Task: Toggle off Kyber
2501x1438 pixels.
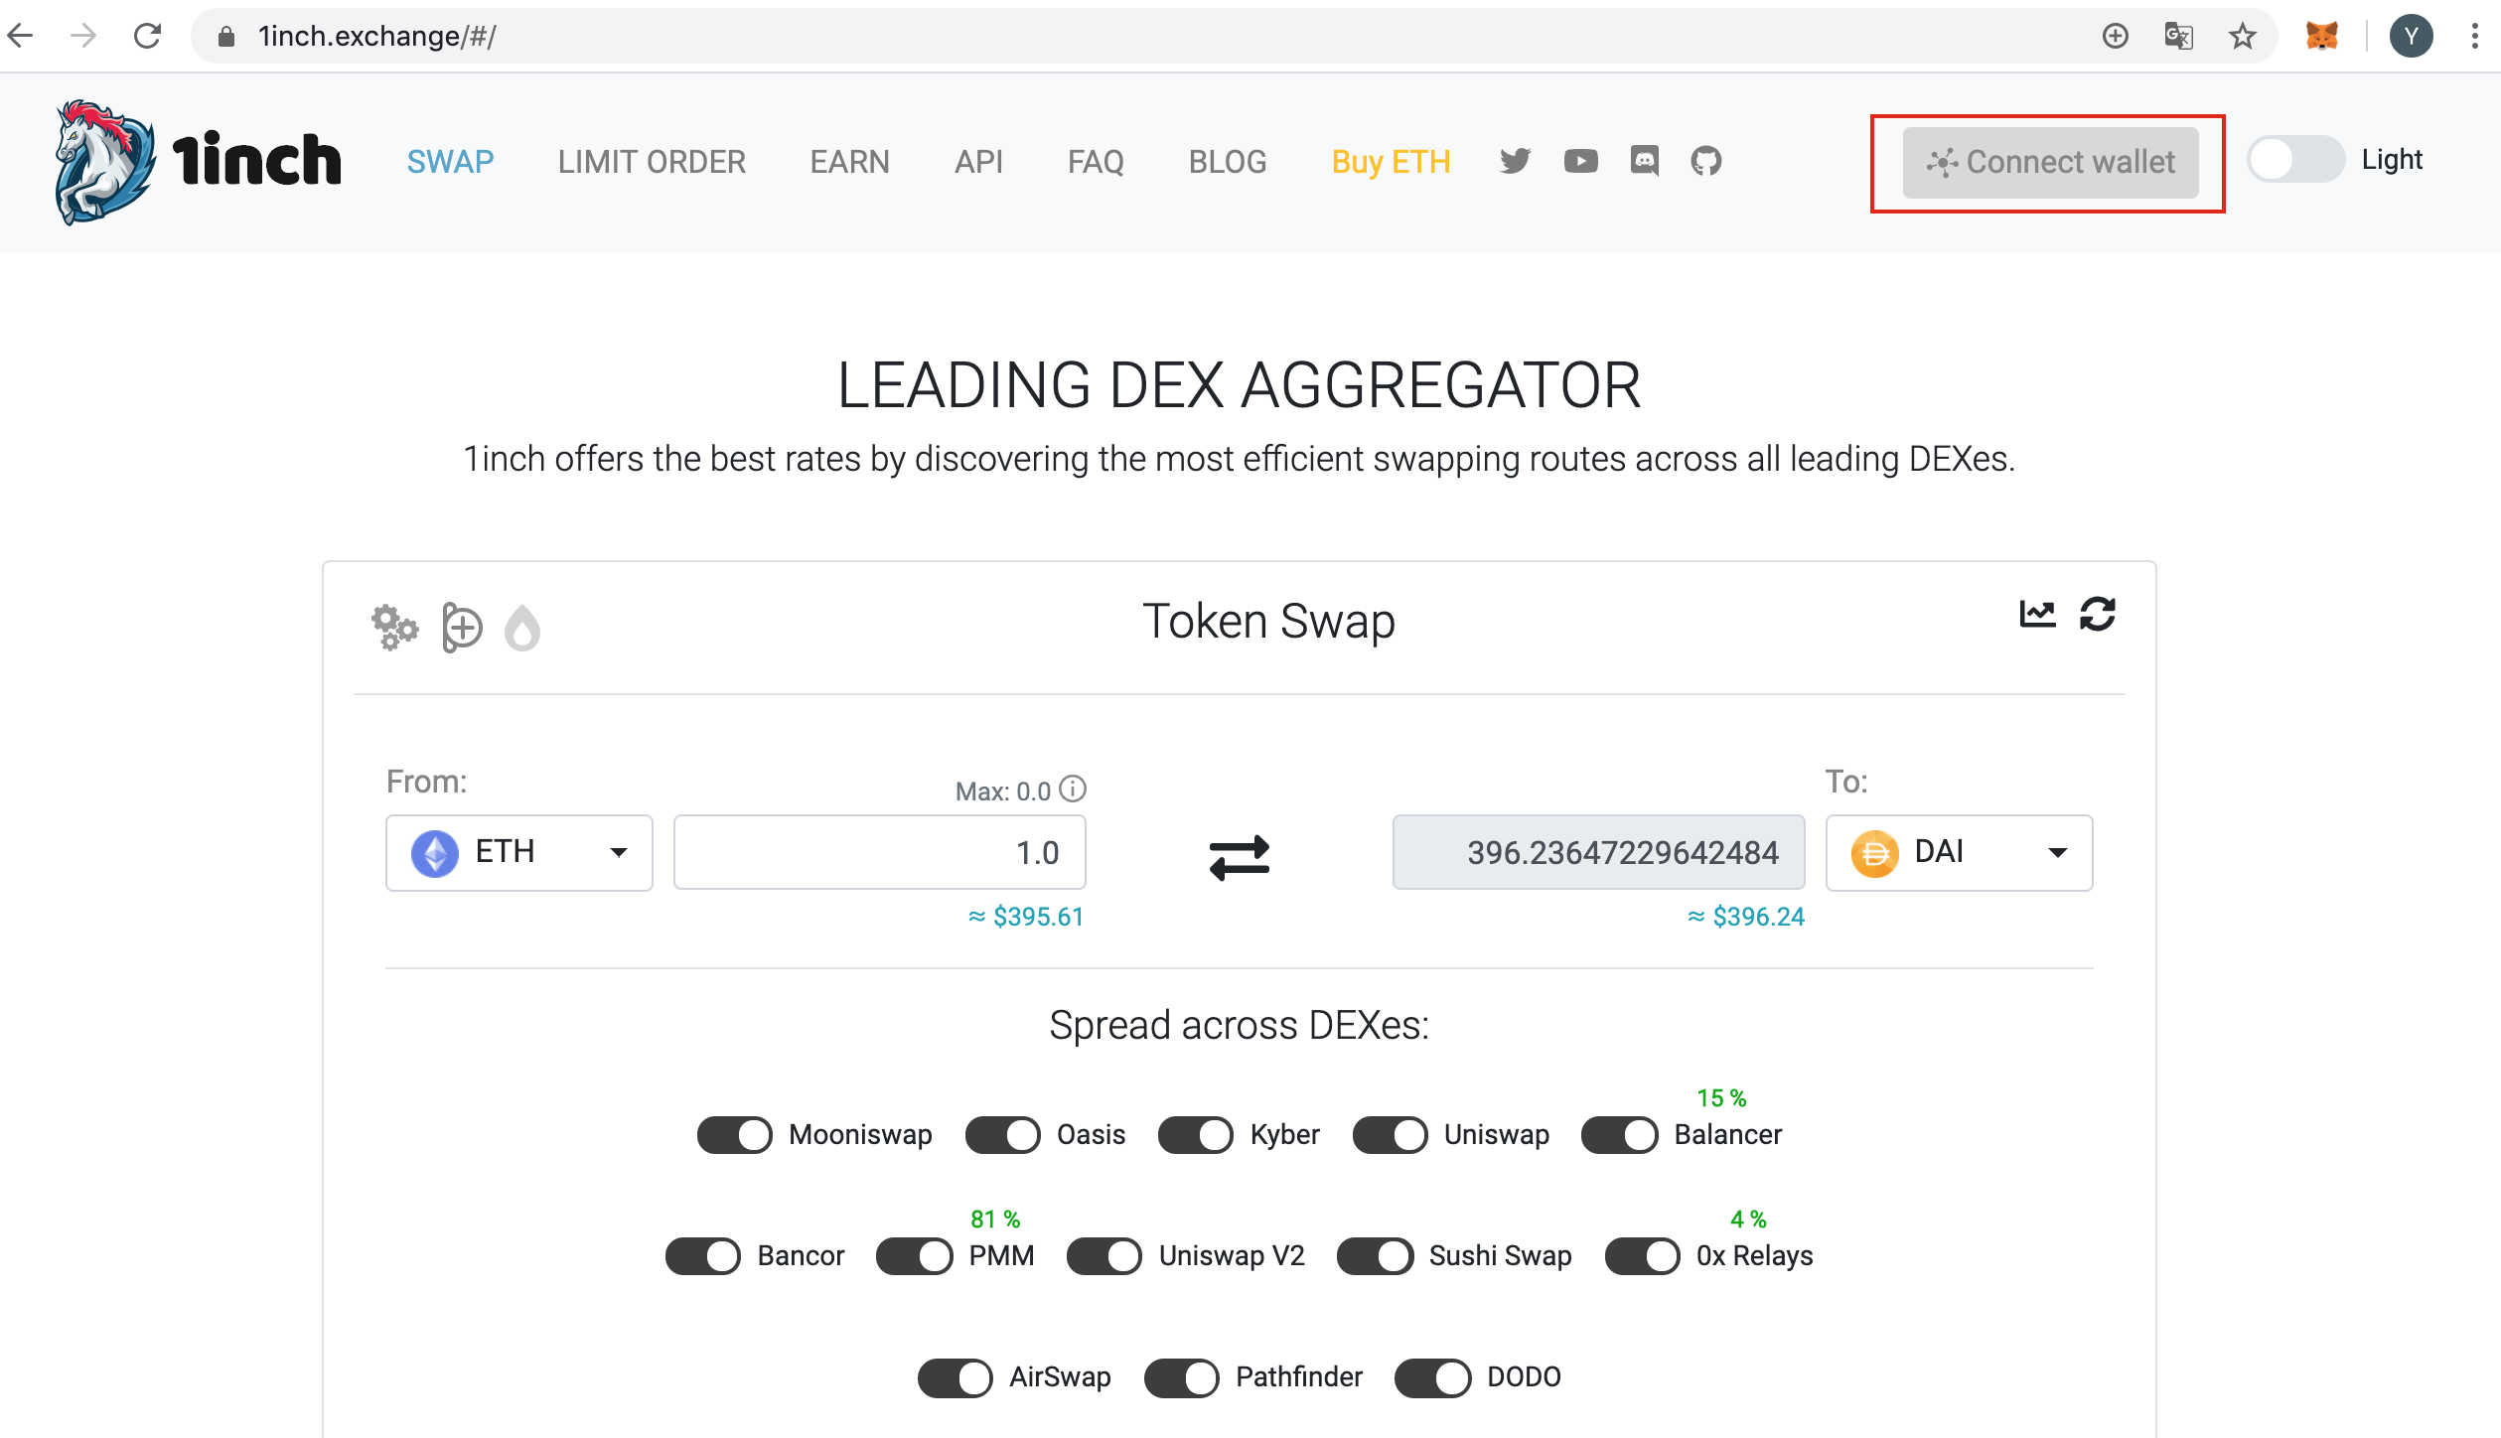Action: 1196,1135
